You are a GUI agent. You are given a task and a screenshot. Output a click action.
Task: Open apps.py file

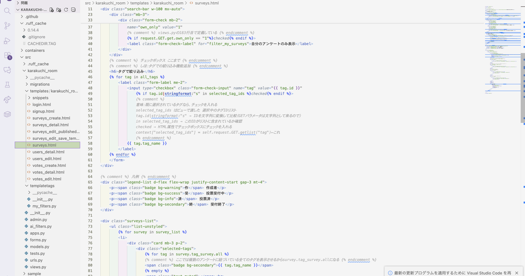point(38,233)
